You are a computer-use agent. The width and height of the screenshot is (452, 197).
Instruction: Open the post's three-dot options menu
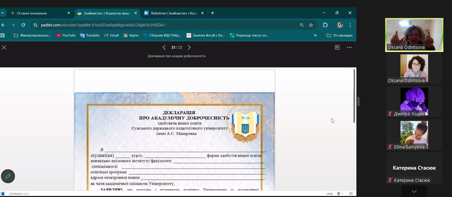click(x=349, y=47)
